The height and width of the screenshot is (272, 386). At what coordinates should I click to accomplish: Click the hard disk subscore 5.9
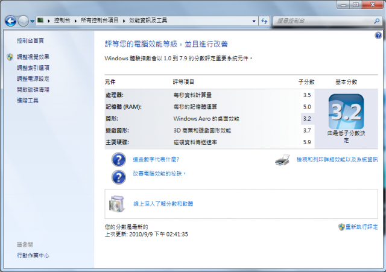coord(307,142)
